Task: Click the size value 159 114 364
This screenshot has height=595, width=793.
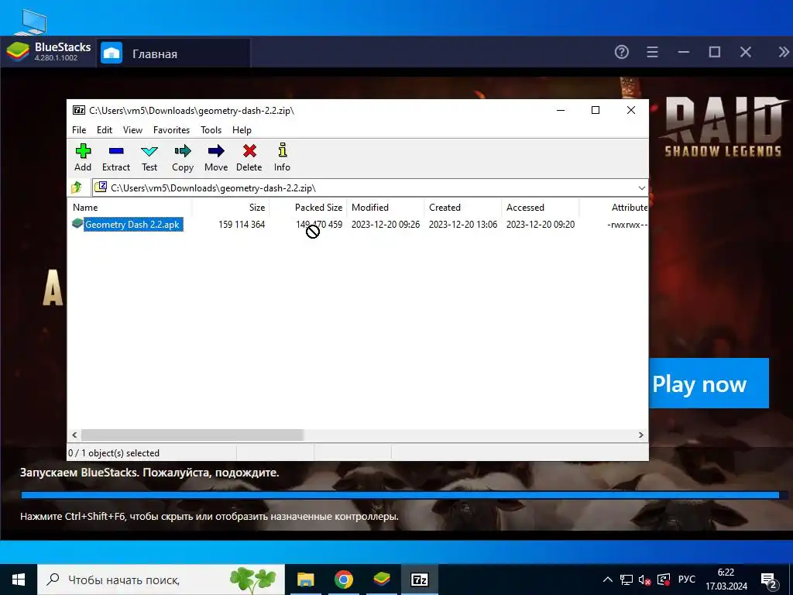Action: click(242, 224)
